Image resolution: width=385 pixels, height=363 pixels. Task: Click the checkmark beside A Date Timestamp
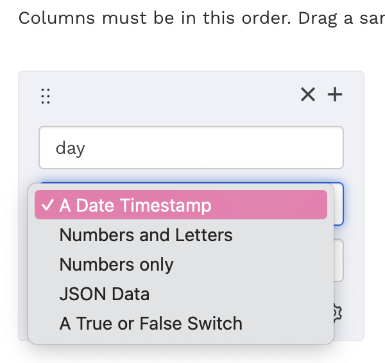pos(47,205)
